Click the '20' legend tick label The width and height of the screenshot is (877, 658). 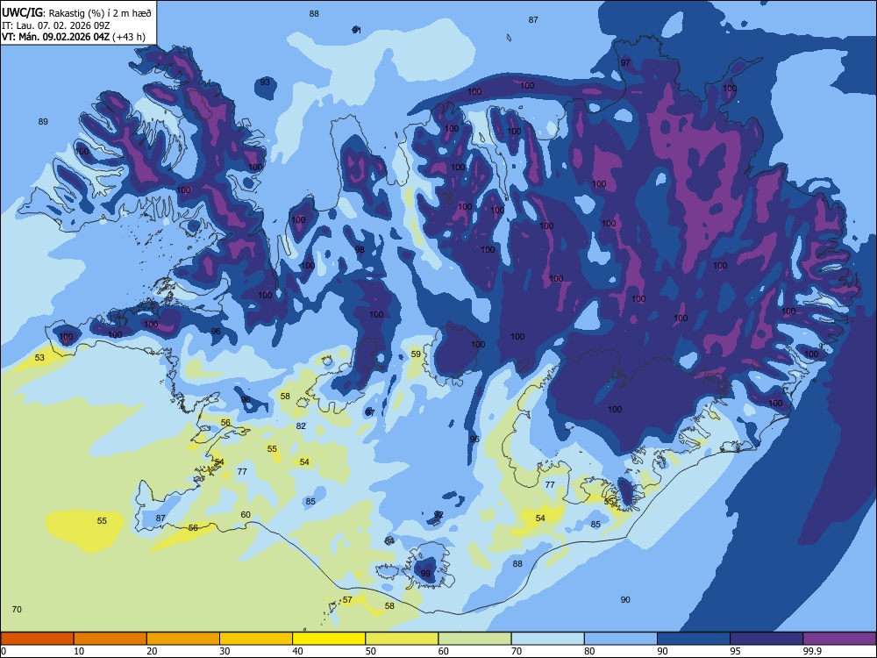[152, 651]
